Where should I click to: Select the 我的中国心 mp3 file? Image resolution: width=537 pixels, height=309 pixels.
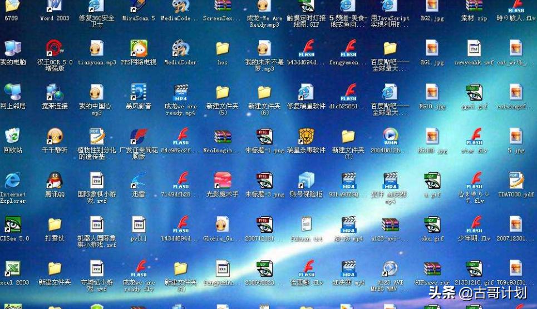point(97,92)
